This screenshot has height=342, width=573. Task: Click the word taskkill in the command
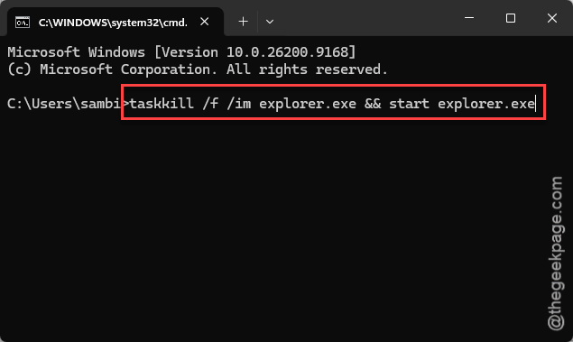162,104
